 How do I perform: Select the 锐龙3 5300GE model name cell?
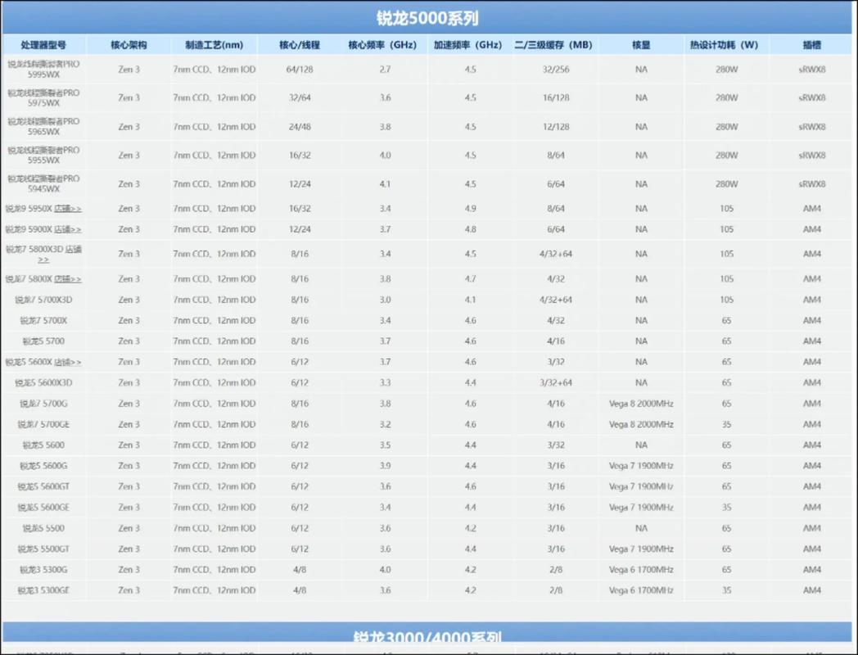coord(43,590)
